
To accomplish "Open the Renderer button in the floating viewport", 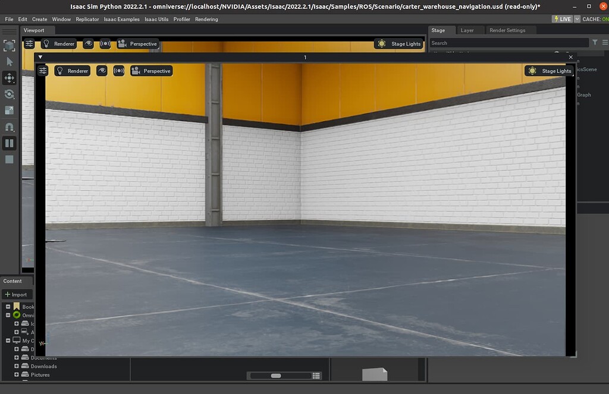I will tap(72, 71).
